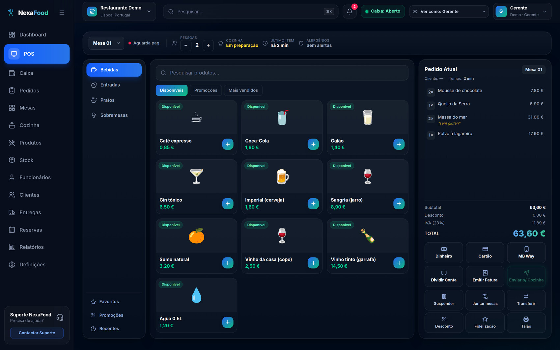560x350 pixels.
Task: Switch to Promoções filter tab
Action: click(206, 90)
